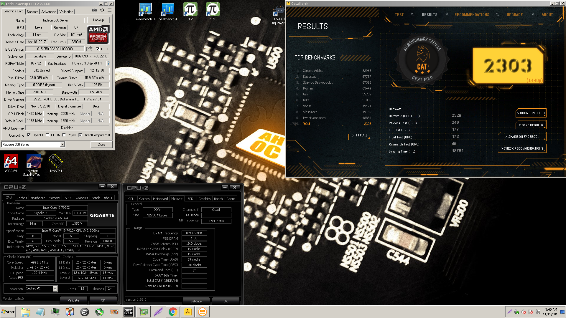Open the SPD tab in right CPU-Z window

(x=190, y=199)
